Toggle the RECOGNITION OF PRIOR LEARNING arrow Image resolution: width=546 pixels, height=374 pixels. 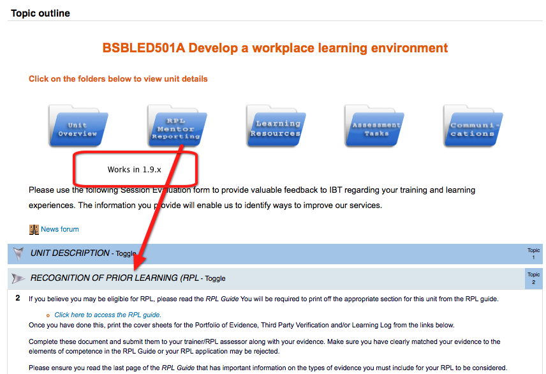click(18, 278)
